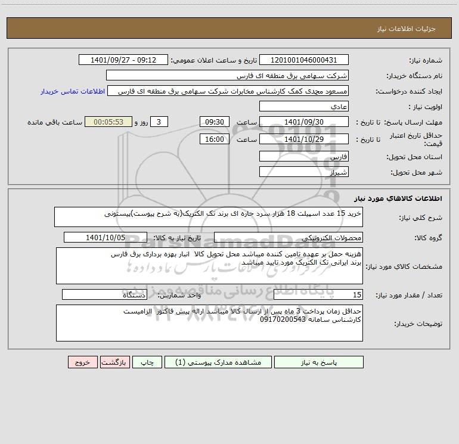Click the label 'ایجاد کننده درخواست:'
Screen dimensions: 459x444
point(409,91)
